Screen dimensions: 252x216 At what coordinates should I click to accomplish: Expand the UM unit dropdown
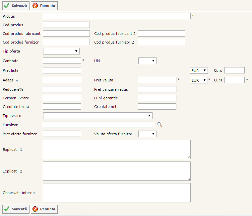pos(147,61)
